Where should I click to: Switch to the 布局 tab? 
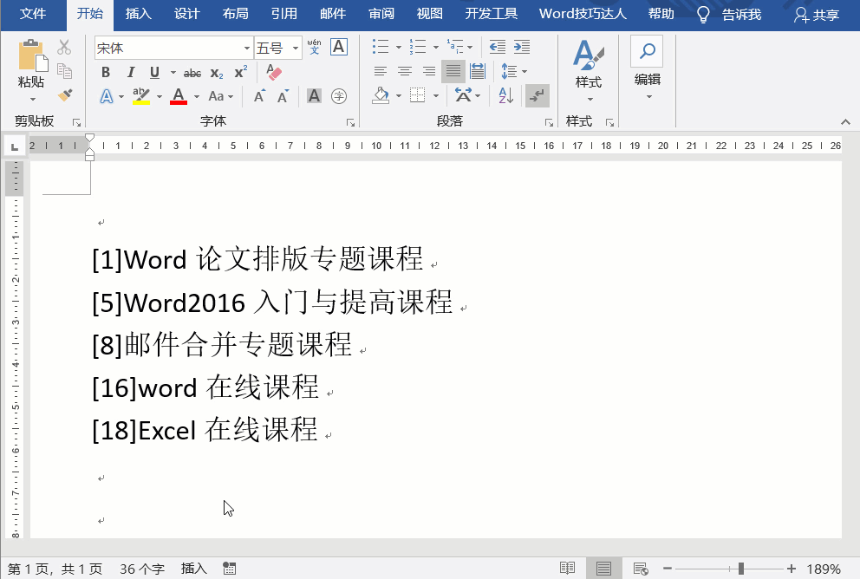pos(236,14)
